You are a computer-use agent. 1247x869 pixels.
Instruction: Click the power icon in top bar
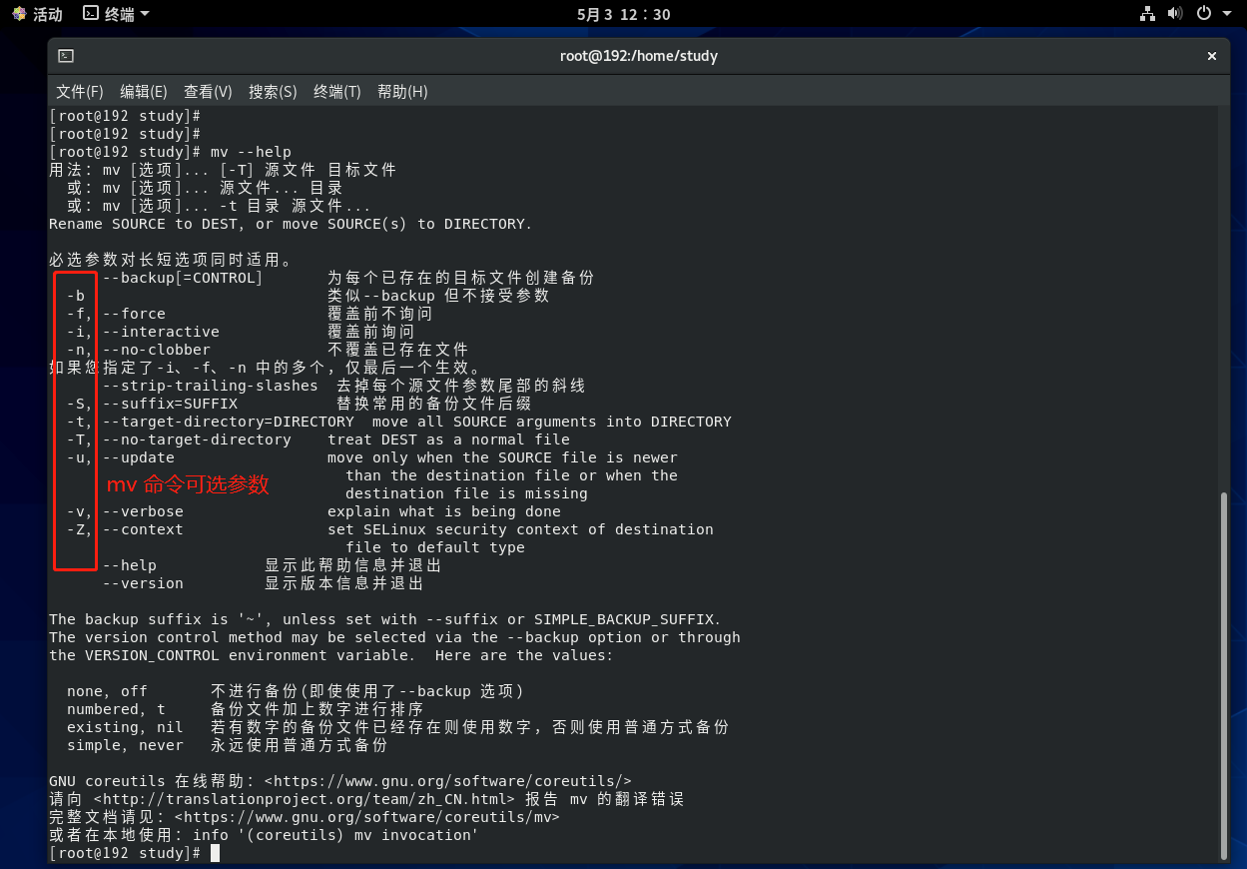(1203, 14)
